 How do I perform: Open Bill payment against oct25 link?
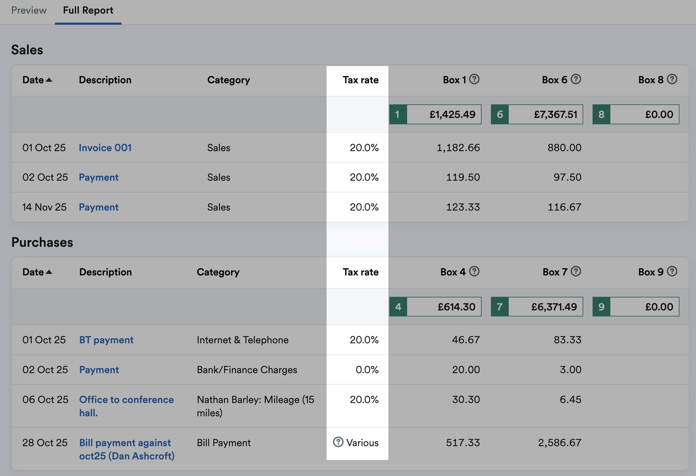tap(127, 449)
